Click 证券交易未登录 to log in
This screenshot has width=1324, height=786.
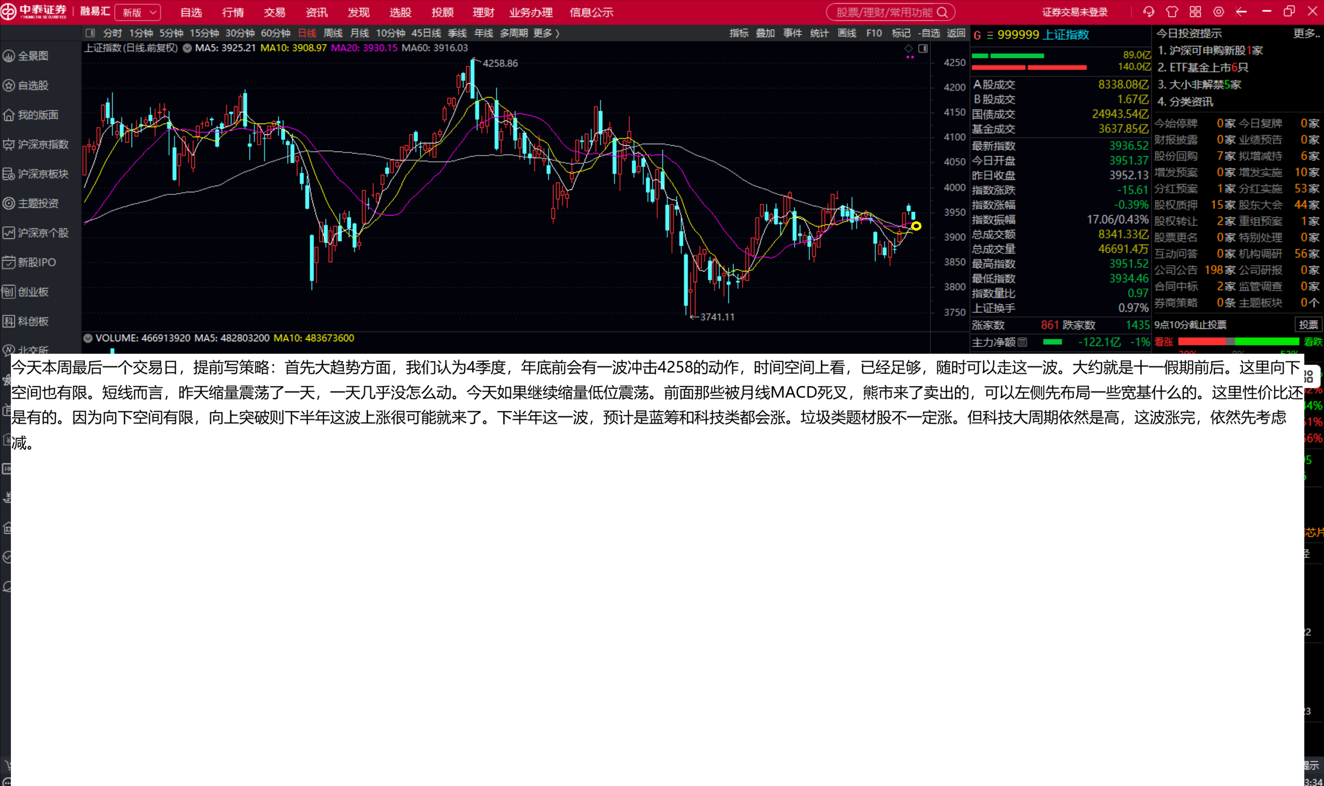coord(1075,12)
